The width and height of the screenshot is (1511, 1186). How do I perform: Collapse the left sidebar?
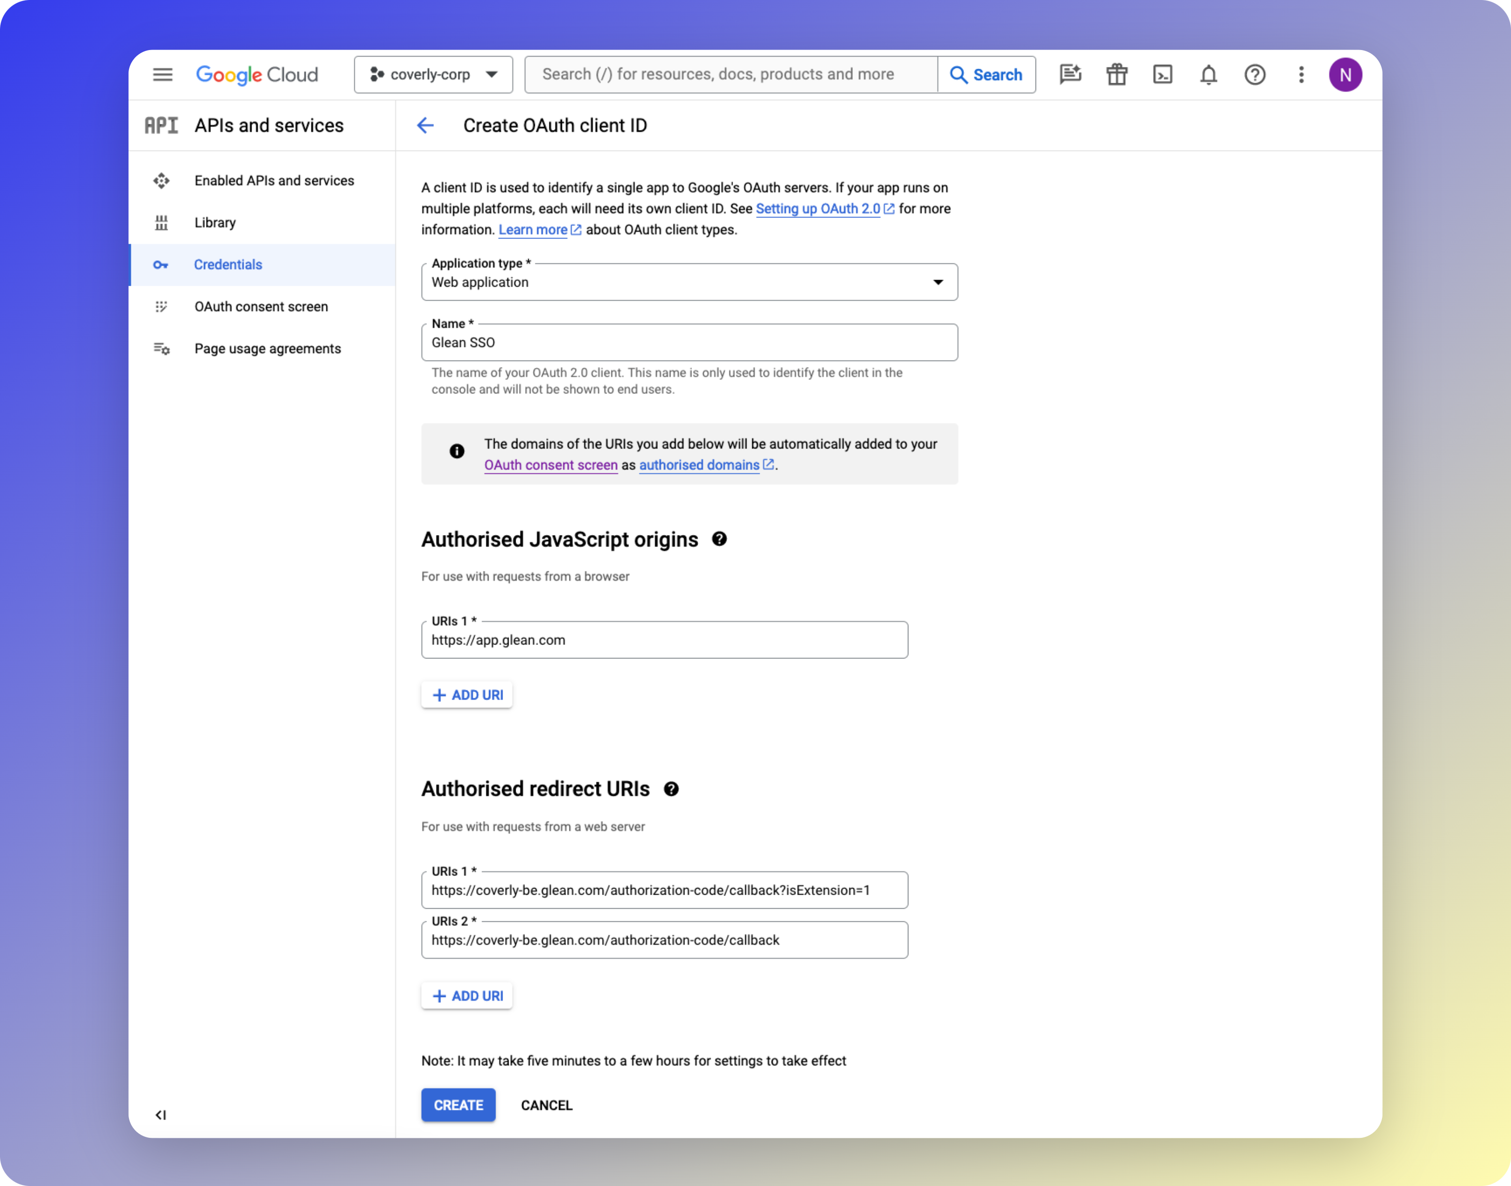coord(161,1115)
